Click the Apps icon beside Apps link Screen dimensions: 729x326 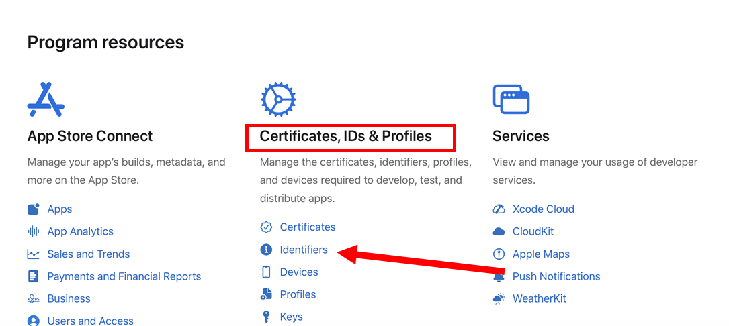coord(33,209)
